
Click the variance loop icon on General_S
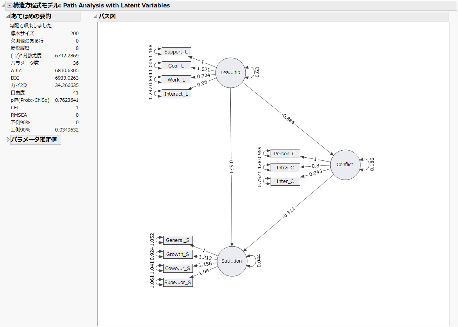(x=159, y=240)
